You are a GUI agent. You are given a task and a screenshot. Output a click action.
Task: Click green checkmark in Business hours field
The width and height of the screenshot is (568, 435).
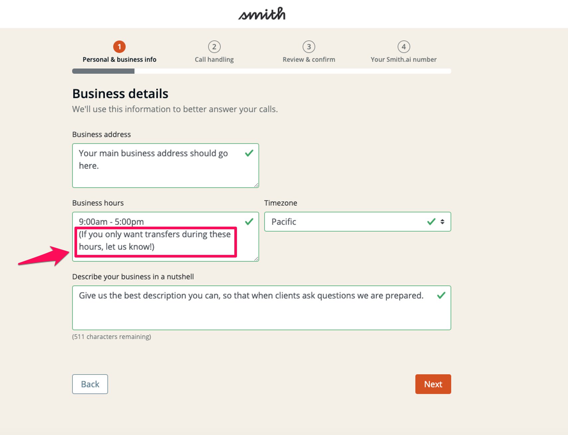249,222
